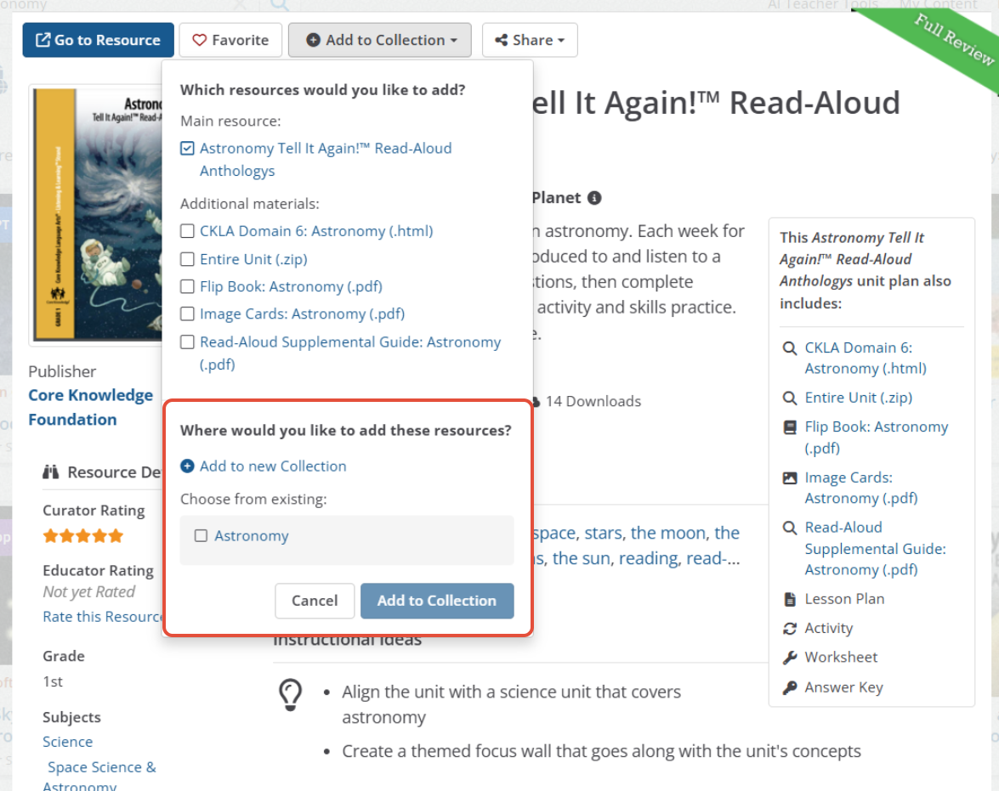Check Image Cards: Astronomy (.pdf) box

coord(187,314)
